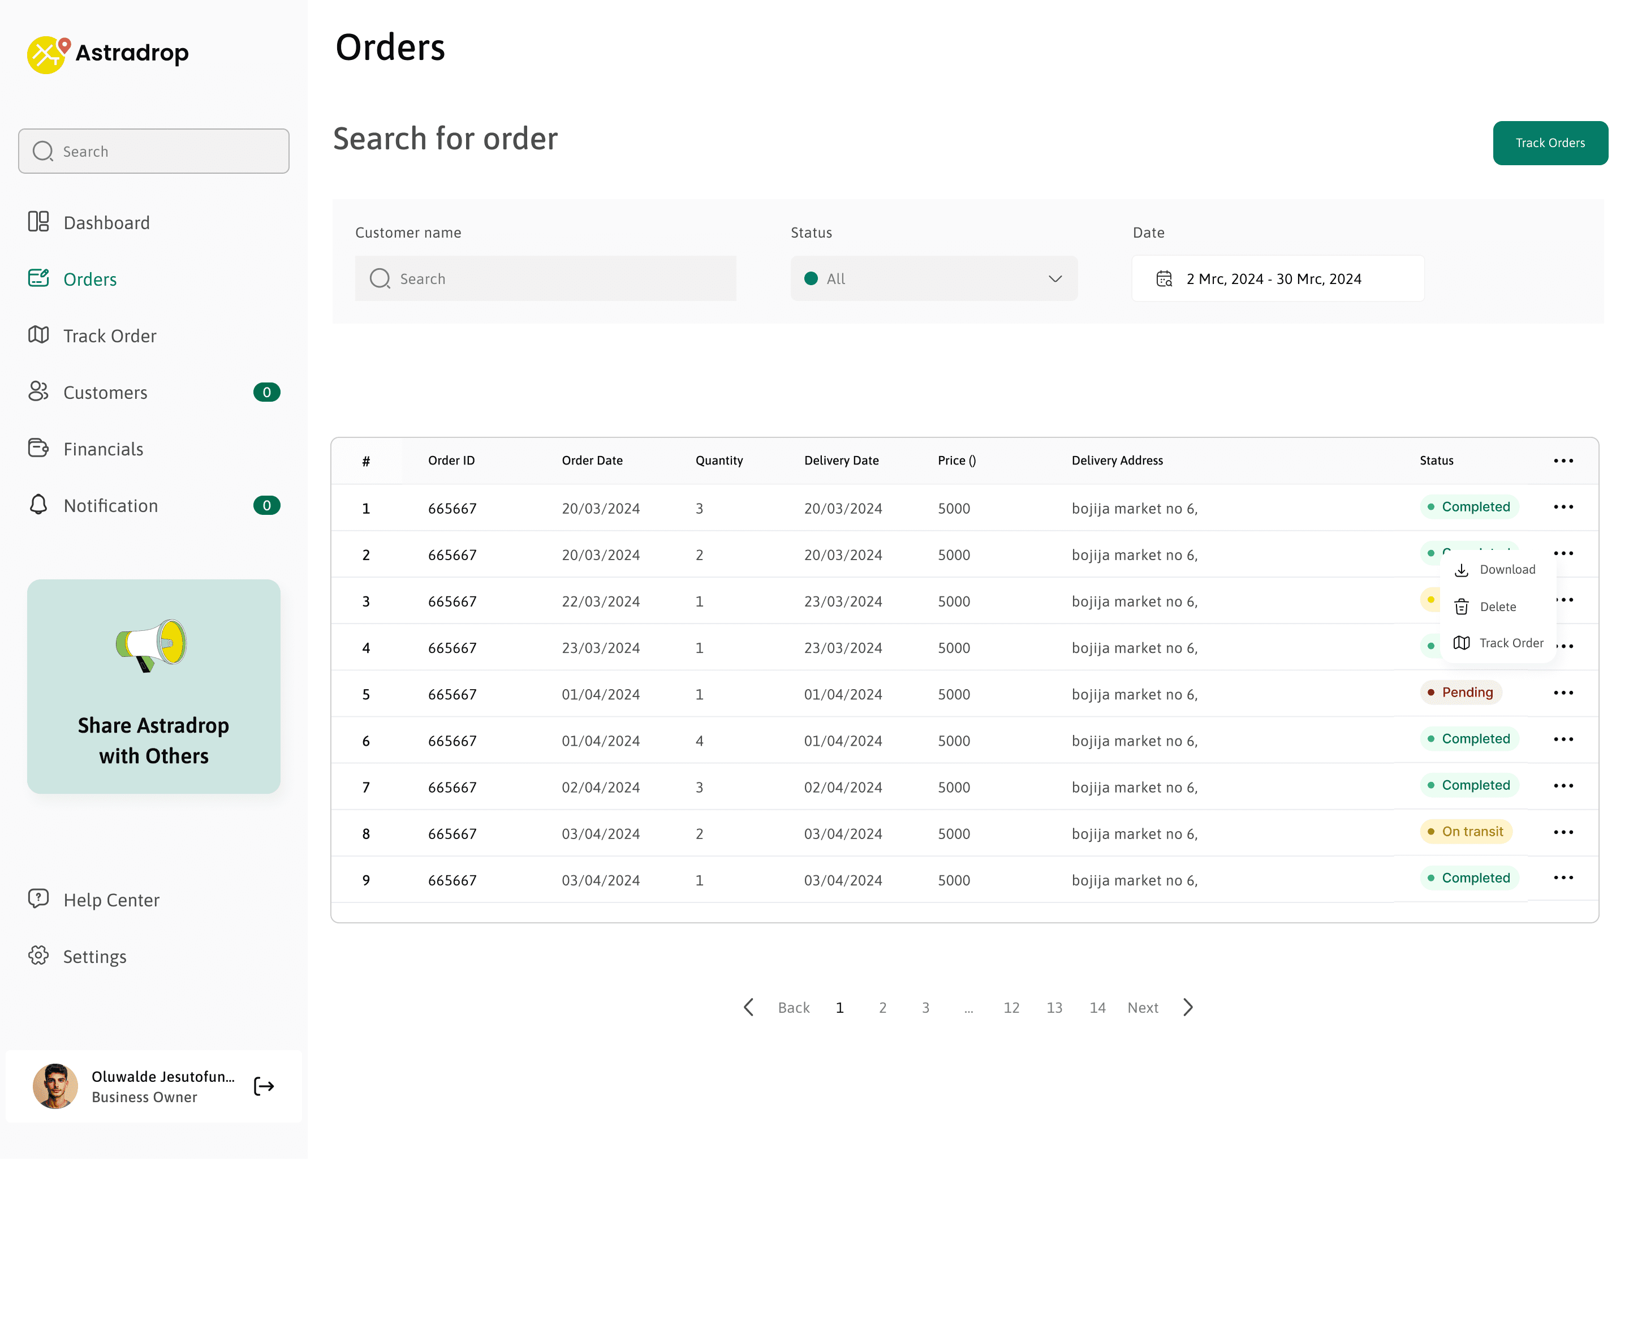Click the Settings gear in sidebar
The image size is (1629, 1333).
click(x=38, y=955)
